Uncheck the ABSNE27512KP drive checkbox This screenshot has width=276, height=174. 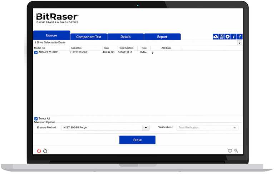36,52
